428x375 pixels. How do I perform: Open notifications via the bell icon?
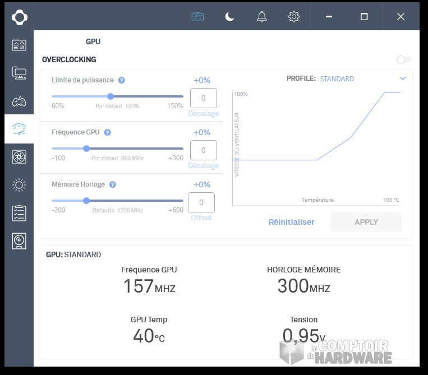tap(262, 17)
